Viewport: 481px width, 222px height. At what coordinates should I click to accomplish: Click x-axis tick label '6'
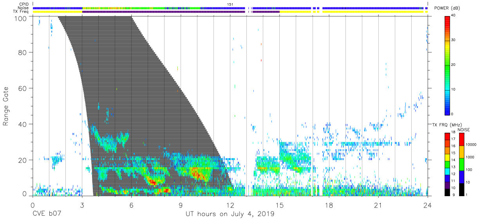pyautogui.click(x=131, y=205)
